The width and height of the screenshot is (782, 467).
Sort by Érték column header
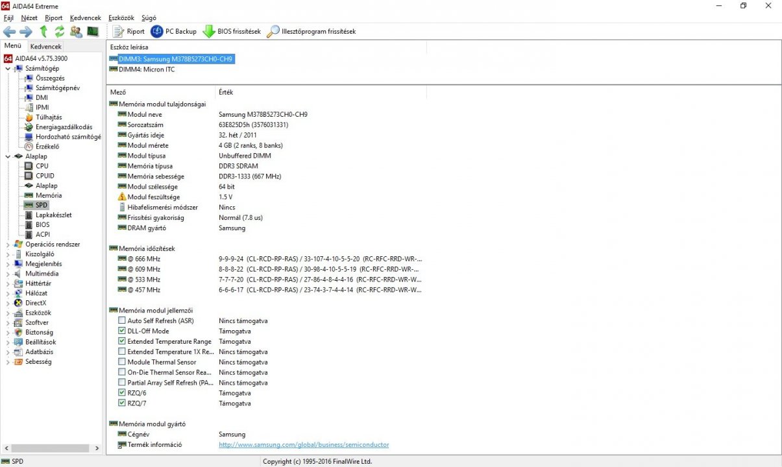click(x=321, y=92)
